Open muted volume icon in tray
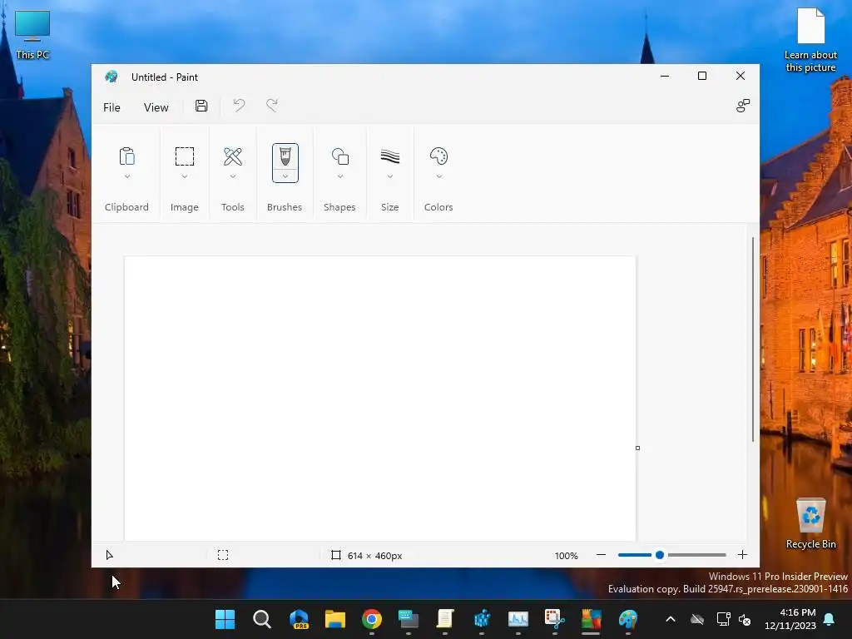The width and height of the screenshot is (852, 639). point(745,619)
